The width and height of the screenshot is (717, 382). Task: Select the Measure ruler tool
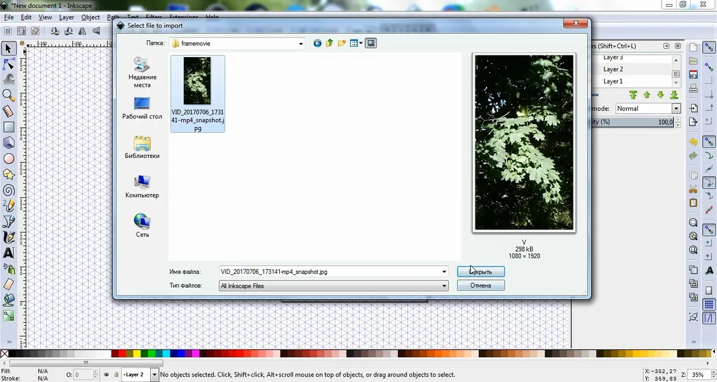tap(8, 111)
